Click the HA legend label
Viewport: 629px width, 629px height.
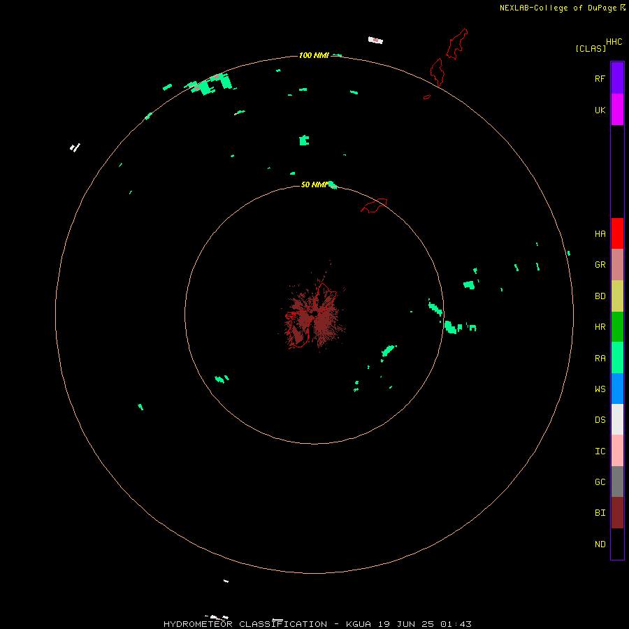click(600, 234)
